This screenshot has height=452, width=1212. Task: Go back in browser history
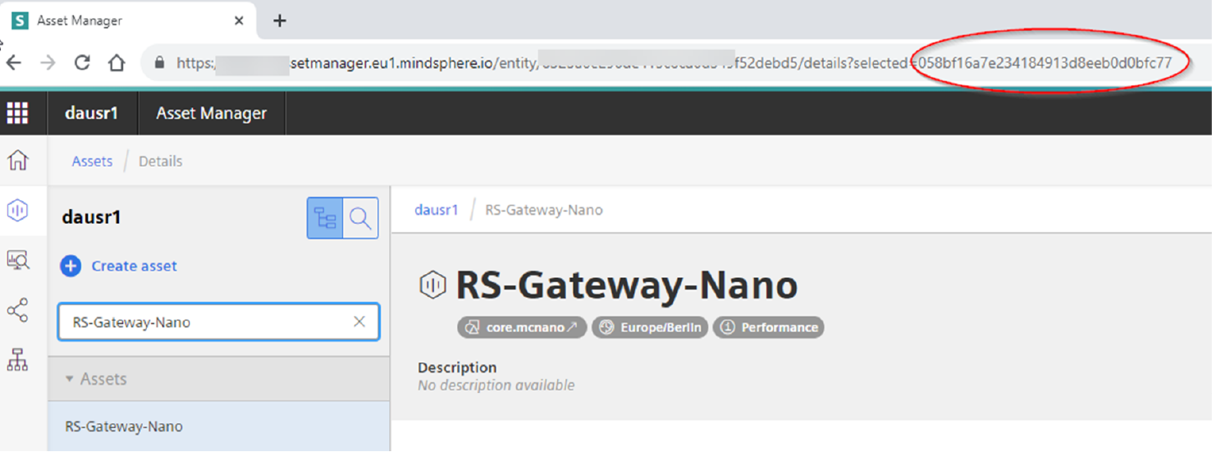(14, 63)
